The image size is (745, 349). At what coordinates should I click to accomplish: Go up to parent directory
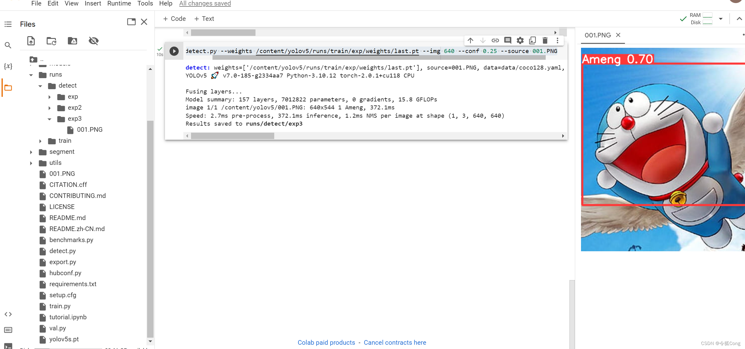click(33, 59)
